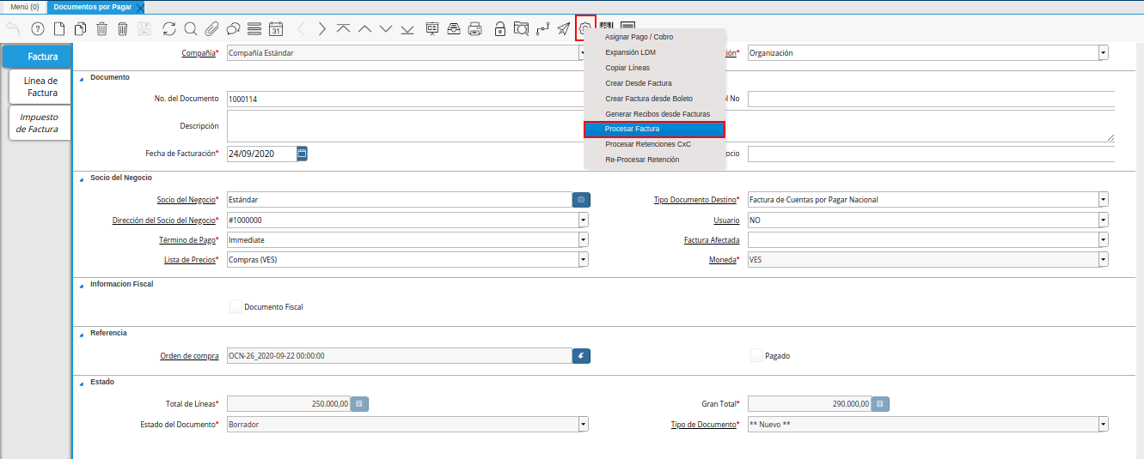The height and width of the screenshot is (459, 1144).
Task: Click the printer icon in toolbar
Action: (x=474, y=28)
